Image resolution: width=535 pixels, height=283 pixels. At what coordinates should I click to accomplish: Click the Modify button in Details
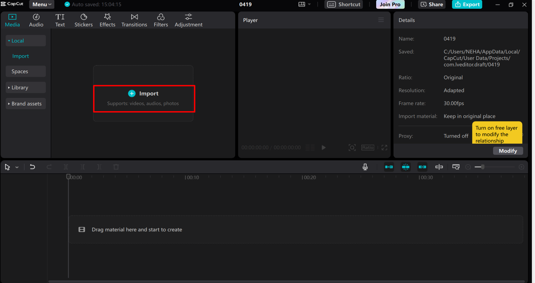(507, 151)
